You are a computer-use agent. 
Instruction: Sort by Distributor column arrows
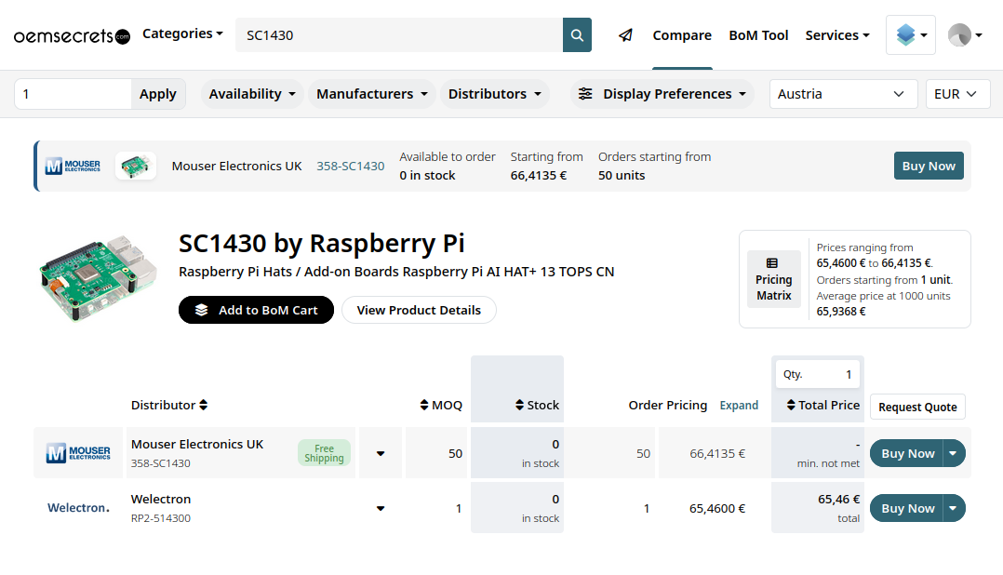point(204,405)
